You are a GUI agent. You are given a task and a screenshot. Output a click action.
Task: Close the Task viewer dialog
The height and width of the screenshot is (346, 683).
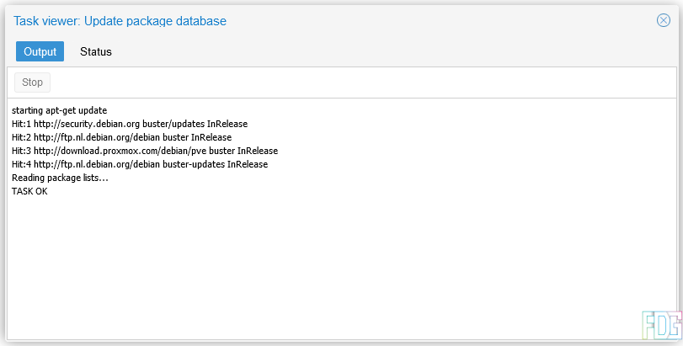click(663, 21)
